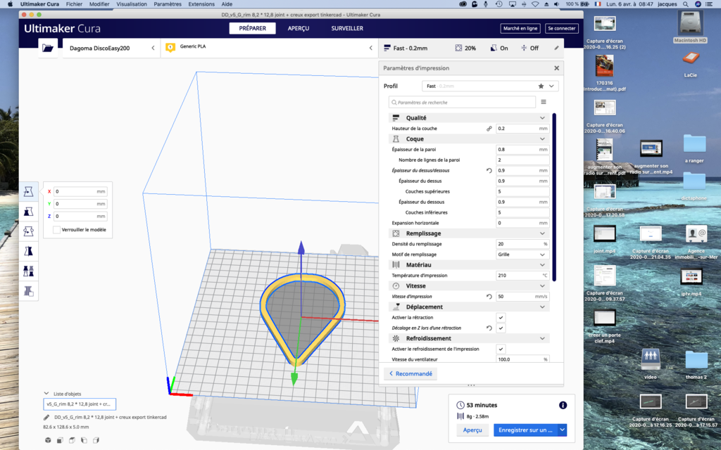Select the Mirror tool in left toolbar
The image size is (721, 450).
coord(28,251)
